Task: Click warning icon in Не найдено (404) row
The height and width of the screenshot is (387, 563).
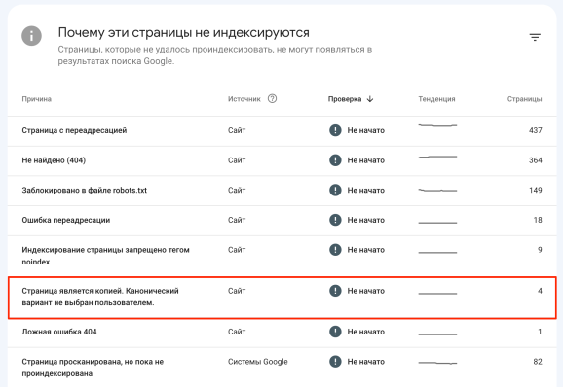Action: coord(335,160)
